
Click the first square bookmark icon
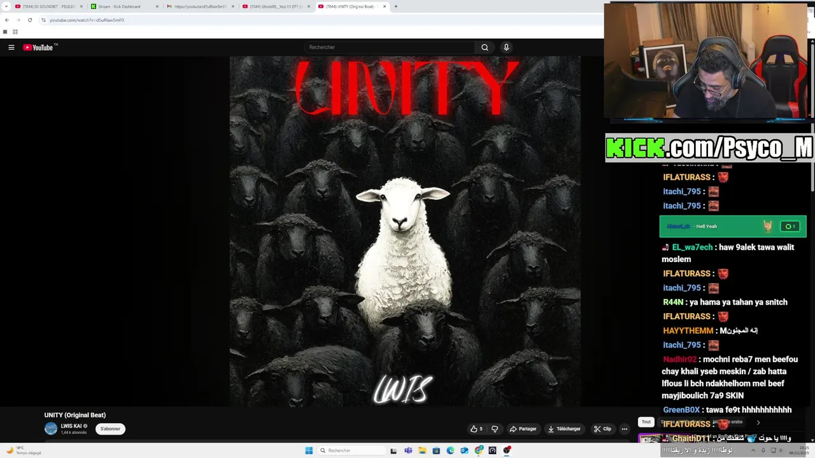[x=5, y=32]
